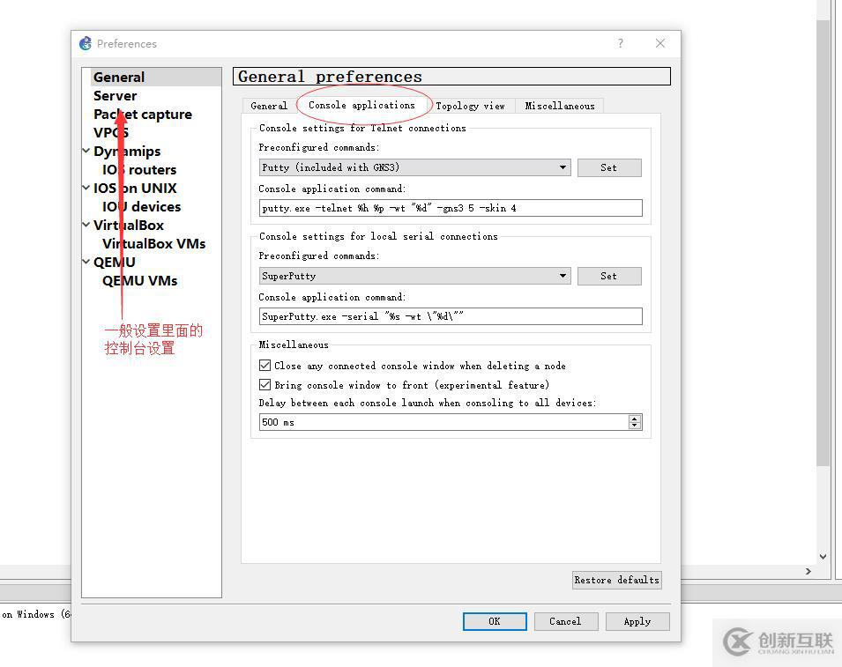Increase the console launch delay with the up arrow
The image size is (842, 667).
pos(635,418)
